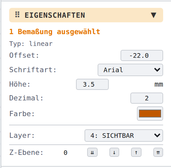Viewport: 171px width, 168px height.
Task: Collapse the EIGENSCHAFTEN panel with triangle
Action: [x=154, y=15]
